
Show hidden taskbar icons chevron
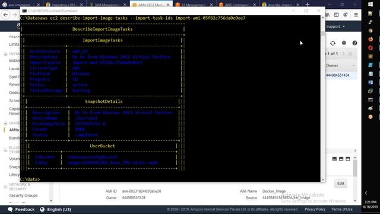click(x=366, y=193)
